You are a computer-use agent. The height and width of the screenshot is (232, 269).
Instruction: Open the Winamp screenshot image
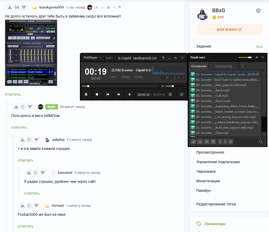[31, 53]
